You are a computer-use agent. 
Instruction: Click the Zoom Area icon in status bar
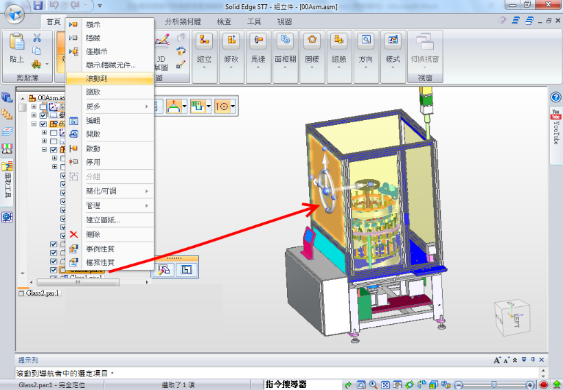[372, 385]
